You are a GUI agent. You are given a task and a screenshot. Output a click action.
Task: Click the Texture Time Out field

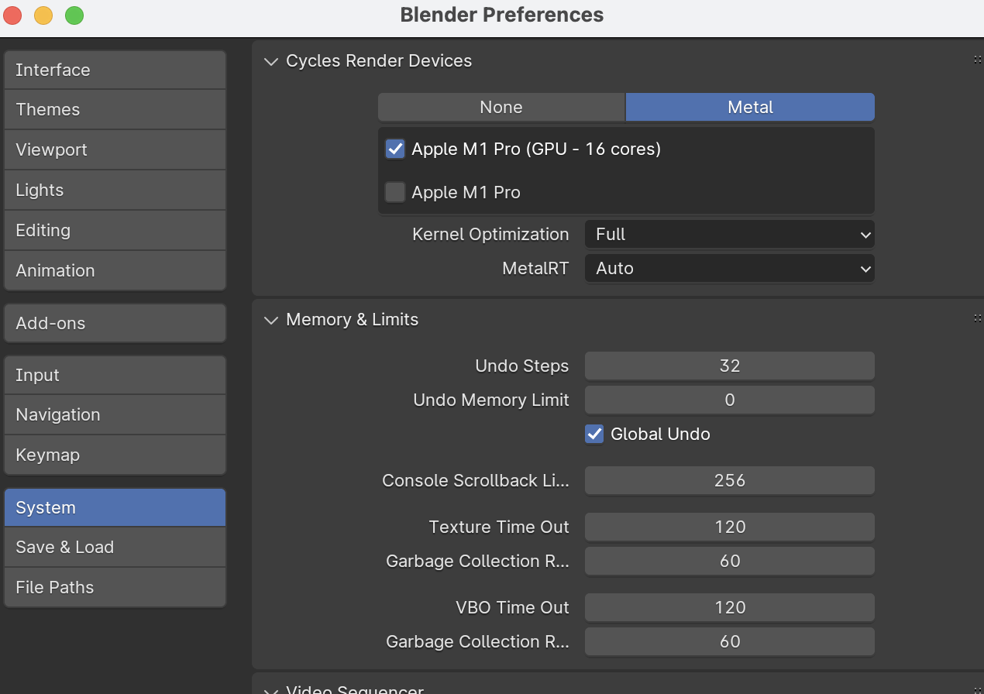[729, 527]
